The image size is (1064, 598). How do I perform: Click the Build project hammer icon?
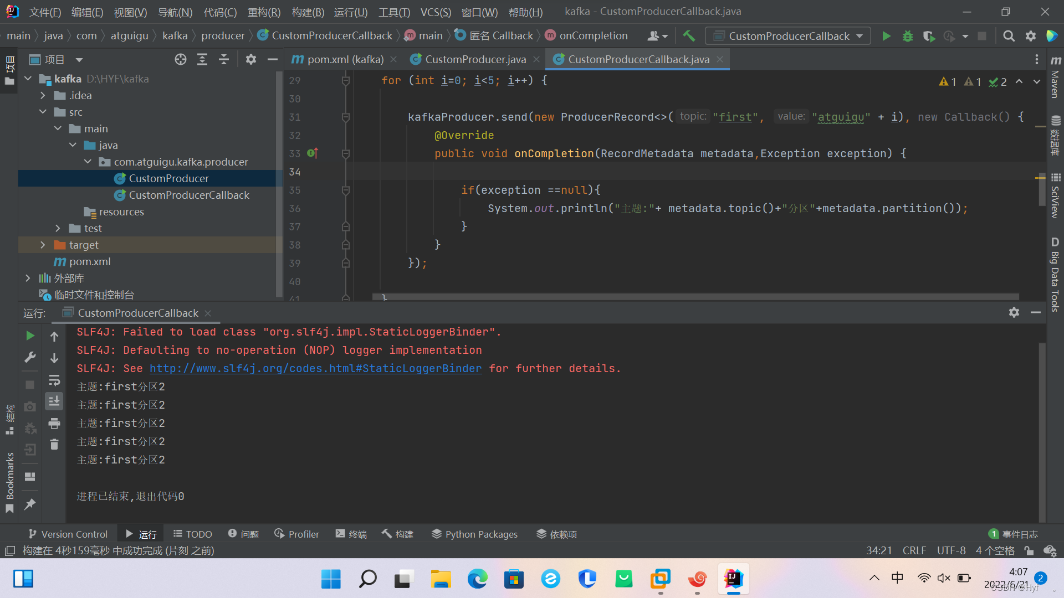coord(689,36)
